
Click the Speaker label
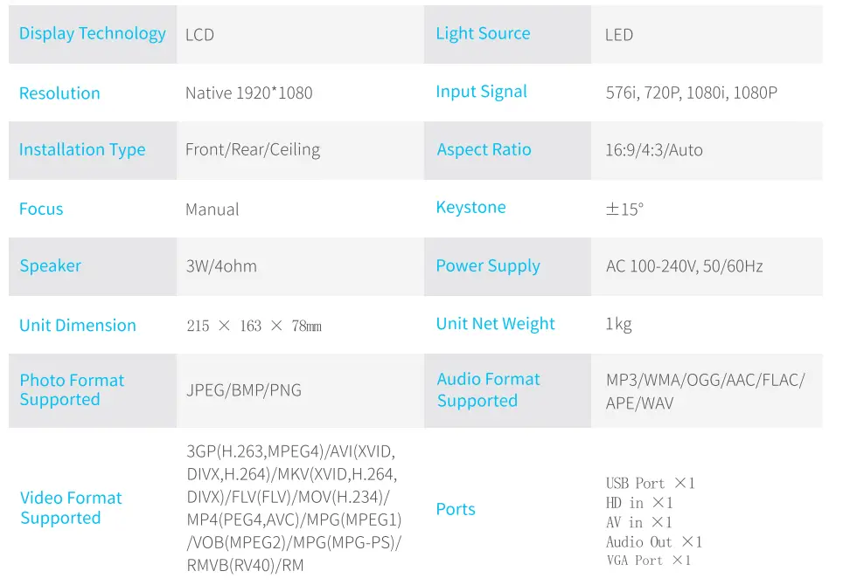[x=50, y=266]
